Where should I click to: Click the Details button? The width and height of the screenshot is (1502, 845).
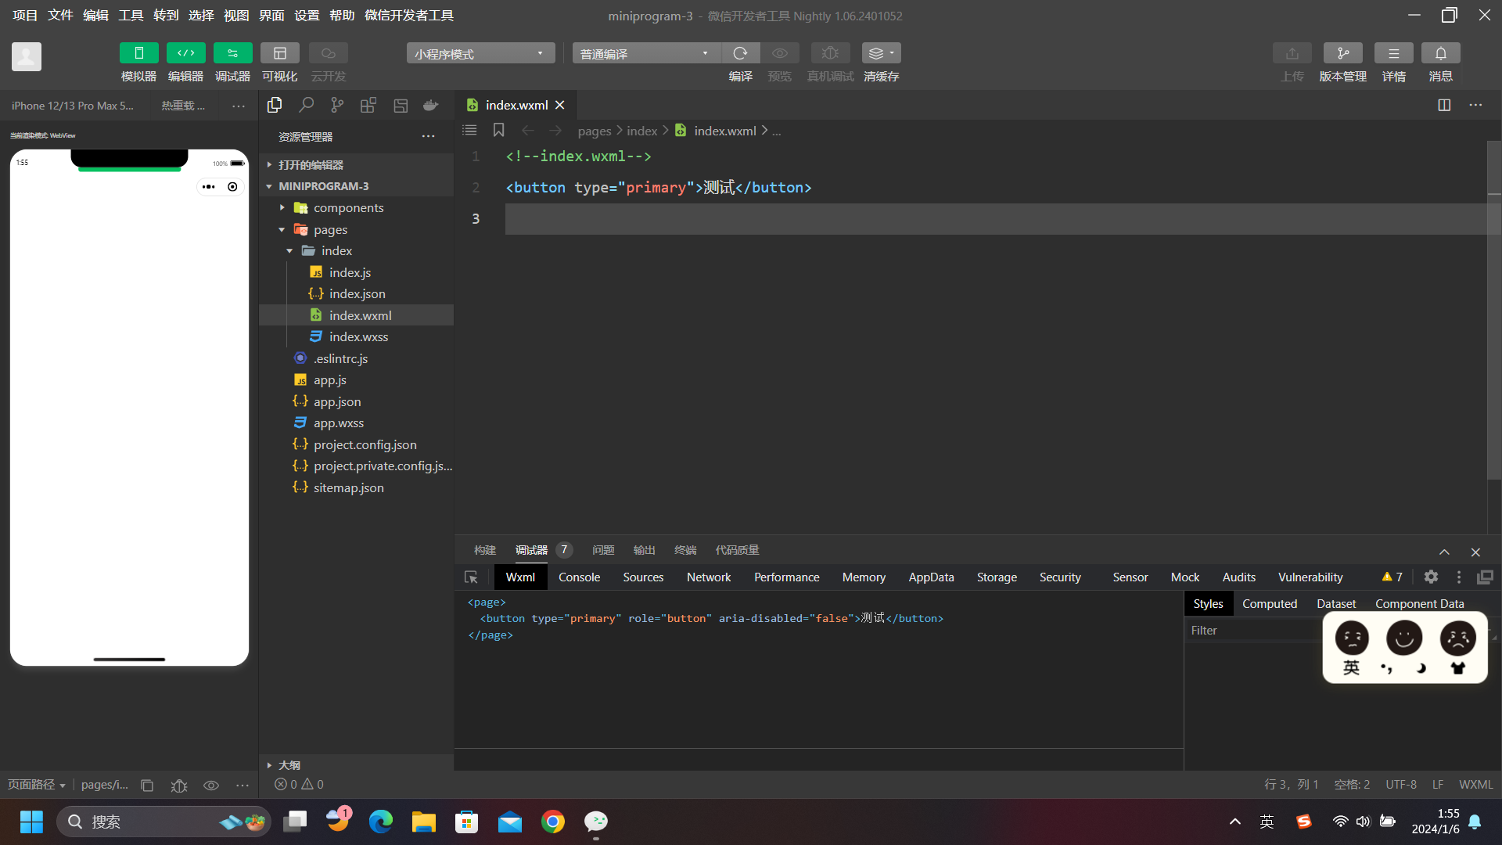1393,53
